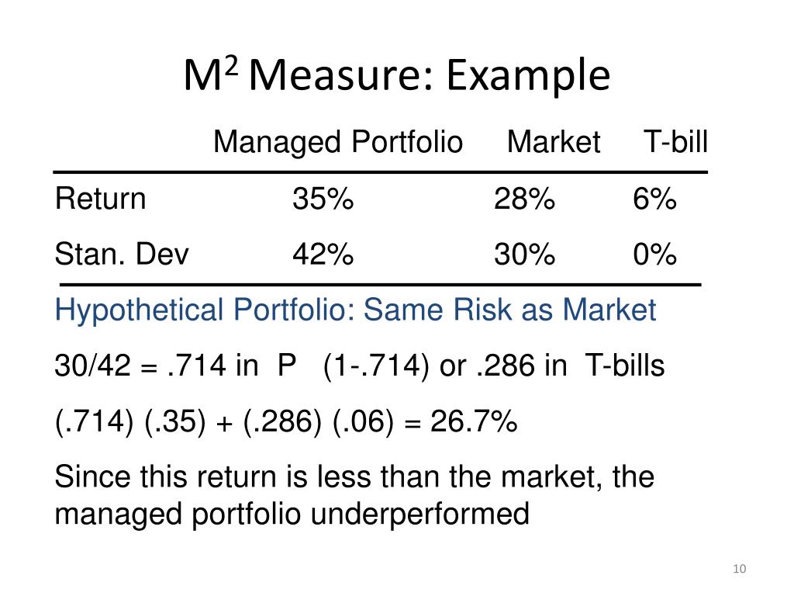794x596 pixels.
Task: Click the blue 'Hypothetical Portfolio' heading text
Action: point(355,310)
